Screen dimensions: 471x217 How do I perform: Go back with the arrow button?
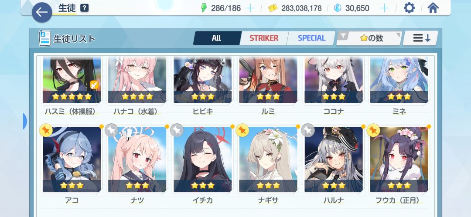(42, 12)
